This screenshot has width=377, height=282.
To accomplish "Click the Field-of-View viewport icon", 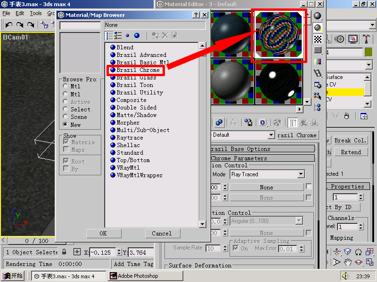I will [336, 262].
